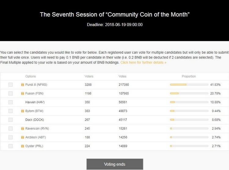Open the 'Click here for further details' link

click(143, 62)
